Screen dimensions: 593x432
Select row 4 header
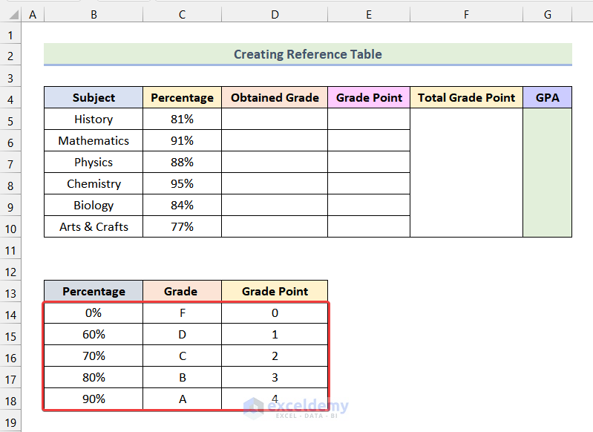[11, 98]
